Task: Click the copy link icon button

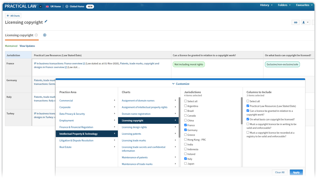Action: click(x=295, y=22)
